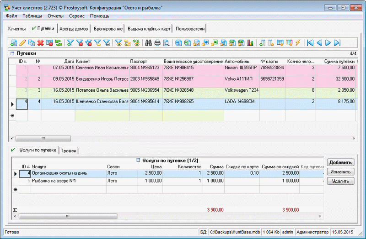
Task: Open the Сервис menu
Action: pyautogui.click(x=76, y=16)
